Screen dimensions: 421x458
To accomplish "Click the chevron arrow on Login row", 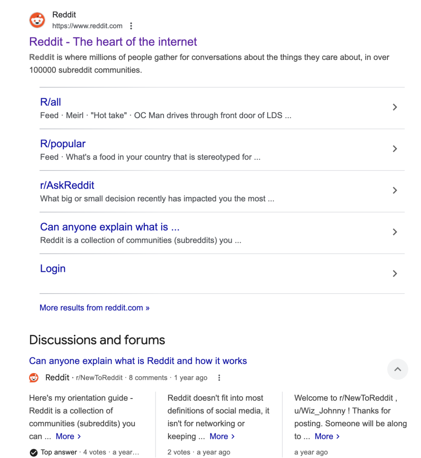I will (x=395, y=274).
